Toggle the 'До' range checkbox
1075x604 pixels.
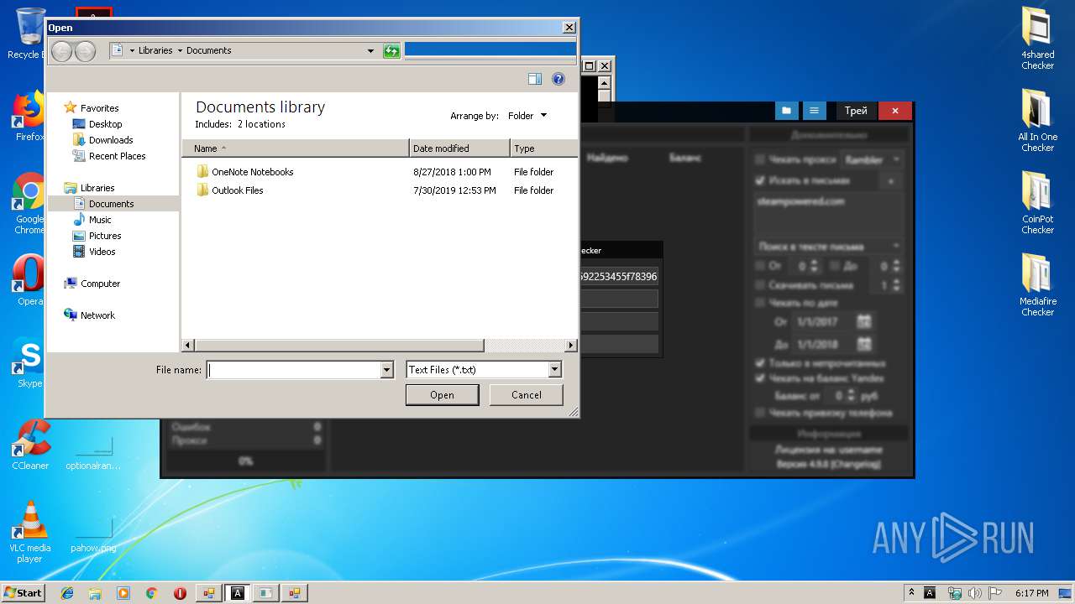coord(835,266)
